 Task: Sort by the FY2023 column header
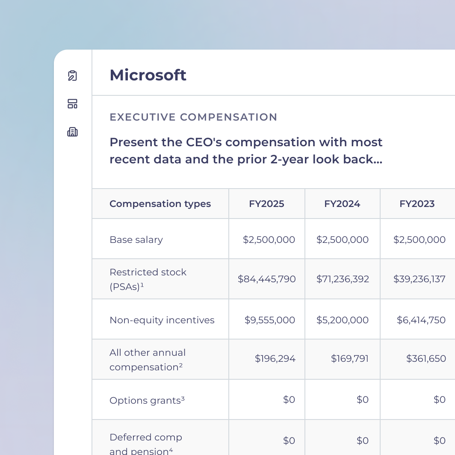[x=417, y=204]
